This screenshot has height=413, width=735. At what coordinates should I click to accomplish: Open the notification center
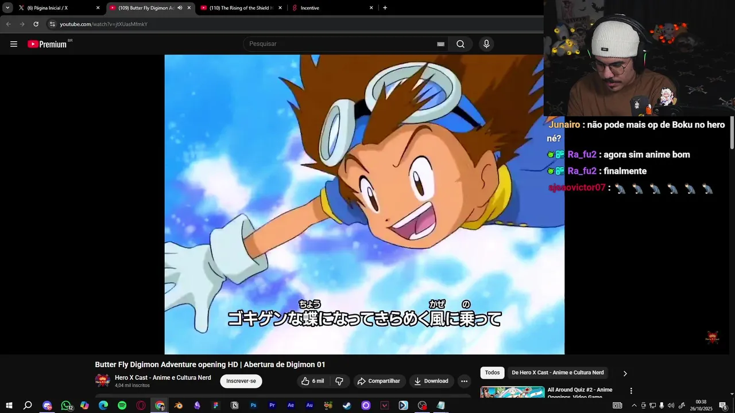pos(723,406)
